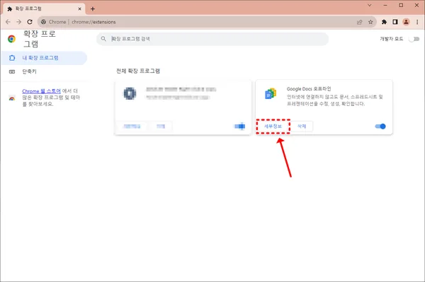Reload the extensions page

tap(30, 22)
